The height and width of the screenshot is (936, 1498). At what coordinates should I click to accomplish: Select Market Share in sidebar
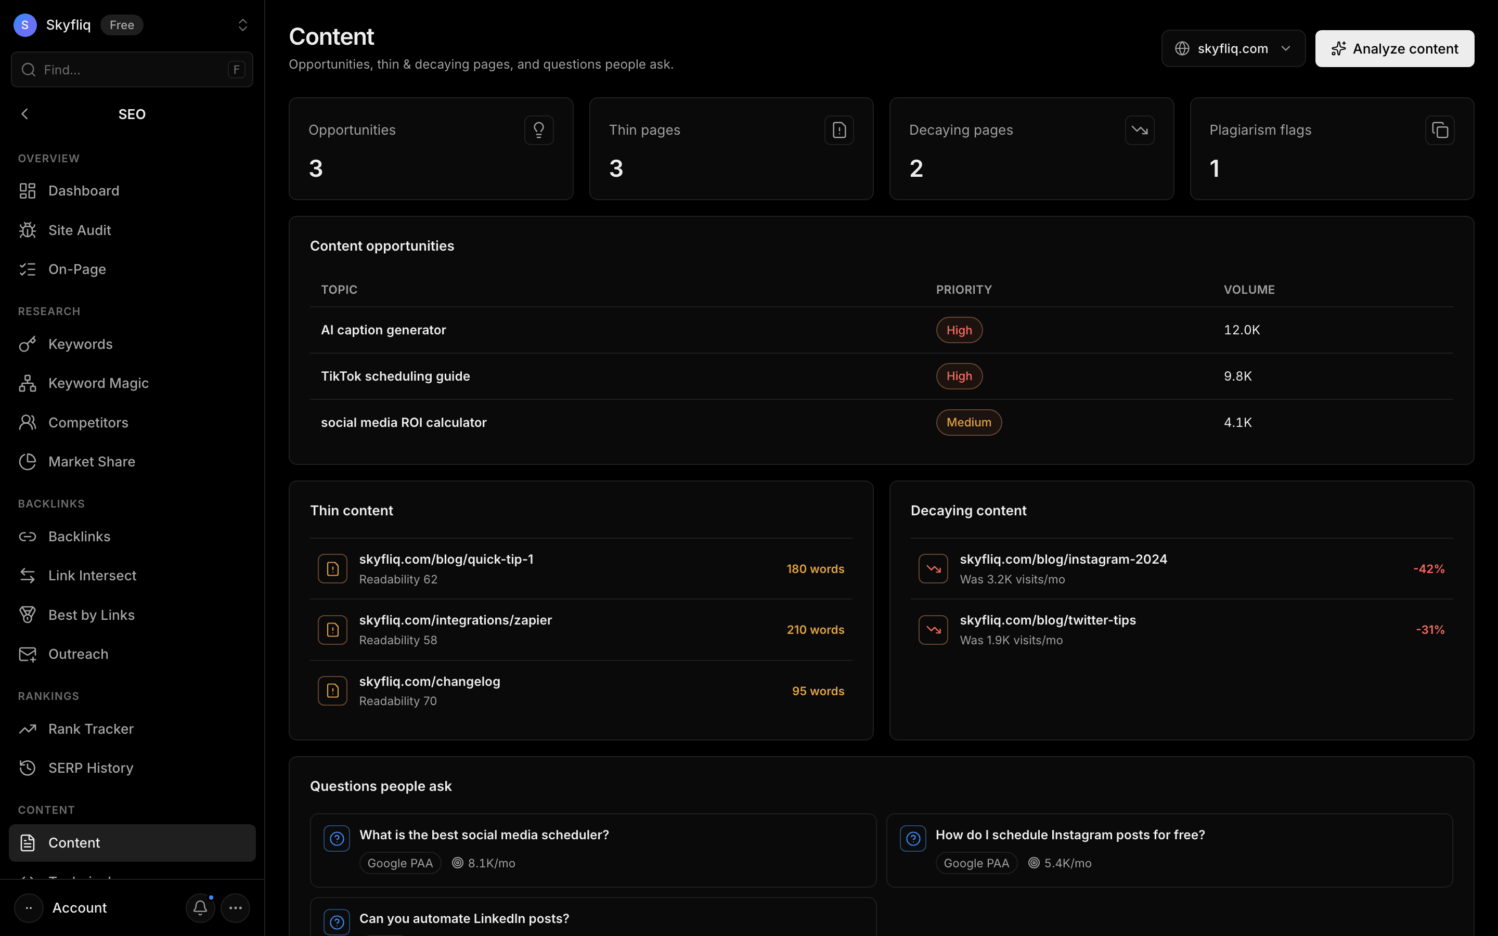(x=132, y=461)
